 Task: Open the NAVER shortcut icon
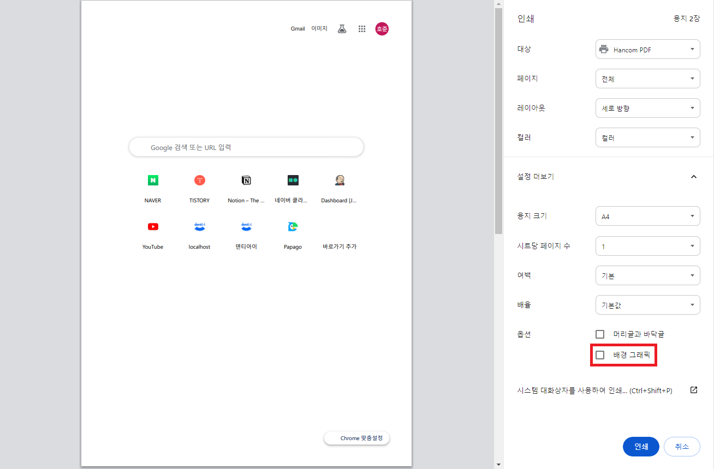tap(153, 180)
